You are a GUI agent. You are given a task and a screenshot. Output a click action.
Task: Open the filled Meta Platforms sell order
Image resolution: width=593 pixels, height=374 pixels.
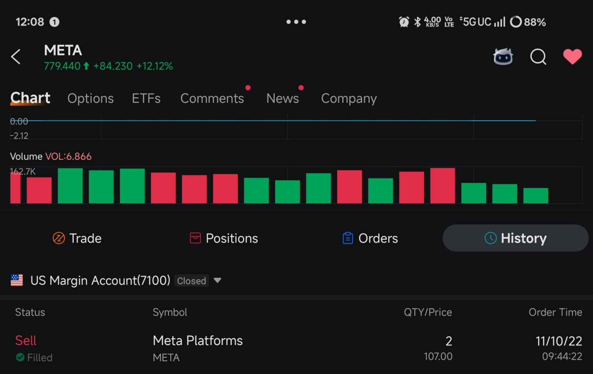click(x=296, y=348)
